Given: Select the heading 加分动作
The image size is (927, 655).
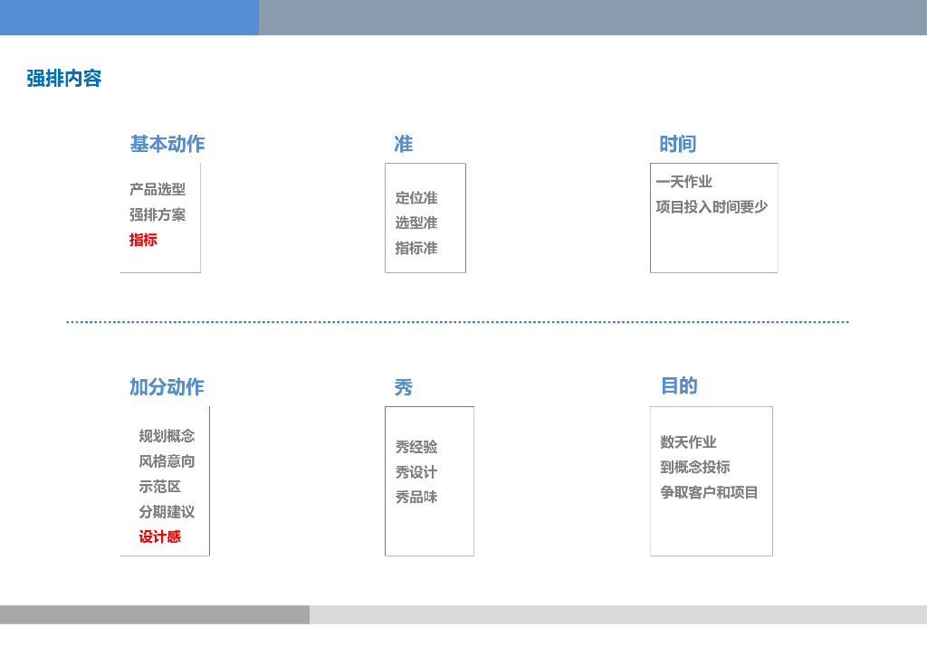Looking at the screenshot, I should point(167,387).
